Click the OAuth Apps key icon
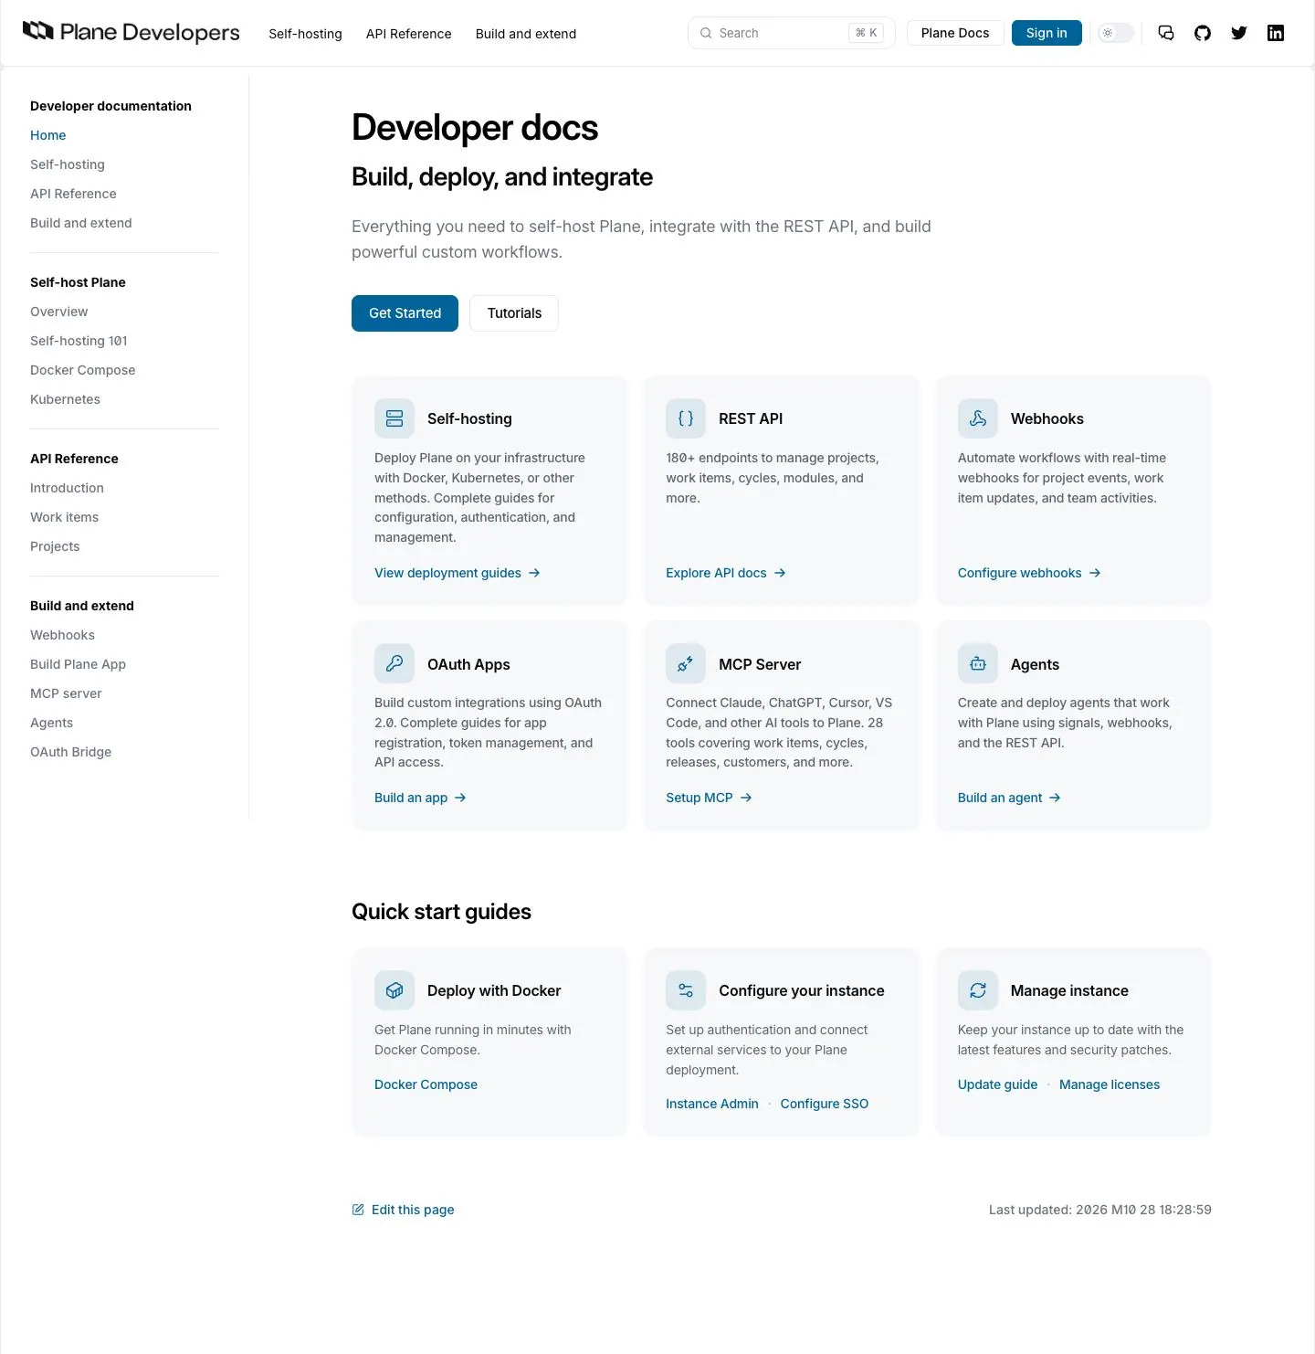Viewport: 1315px width, 1354px height. tap(394, 664)
